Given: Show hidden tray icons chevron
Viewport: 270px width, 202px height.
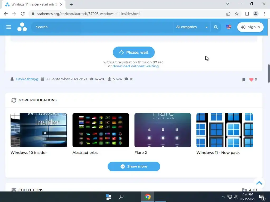Looking at the screenshot, I should [223, 197].
